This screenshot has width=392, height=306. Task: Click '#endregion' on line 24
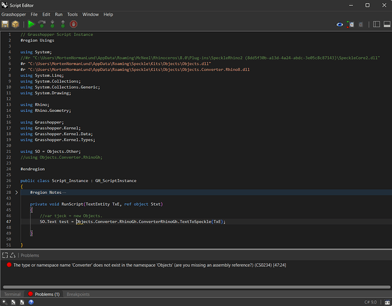pos(32,169)
